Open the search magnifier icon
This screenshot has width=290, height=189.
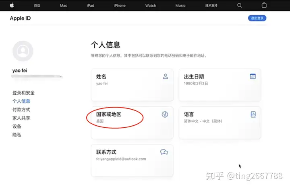pyautogui.click(x=240, y=5)
